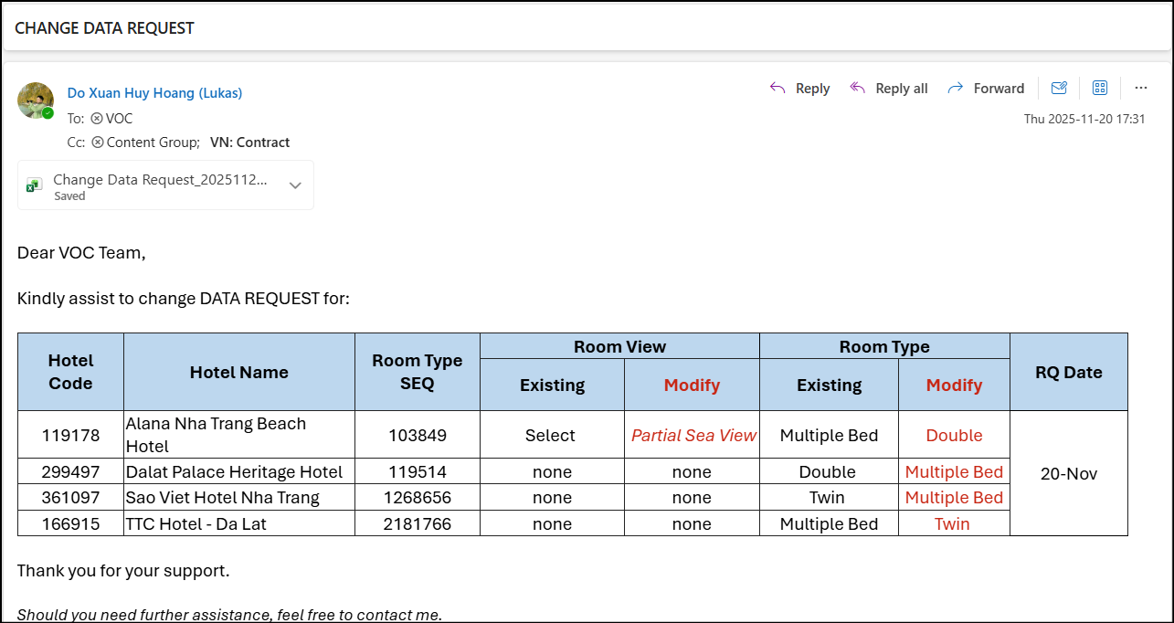This screenshot has height=623, width=1174.
Task: Click the envelope icon in the message toolbar
Action: coord(1059,88)
